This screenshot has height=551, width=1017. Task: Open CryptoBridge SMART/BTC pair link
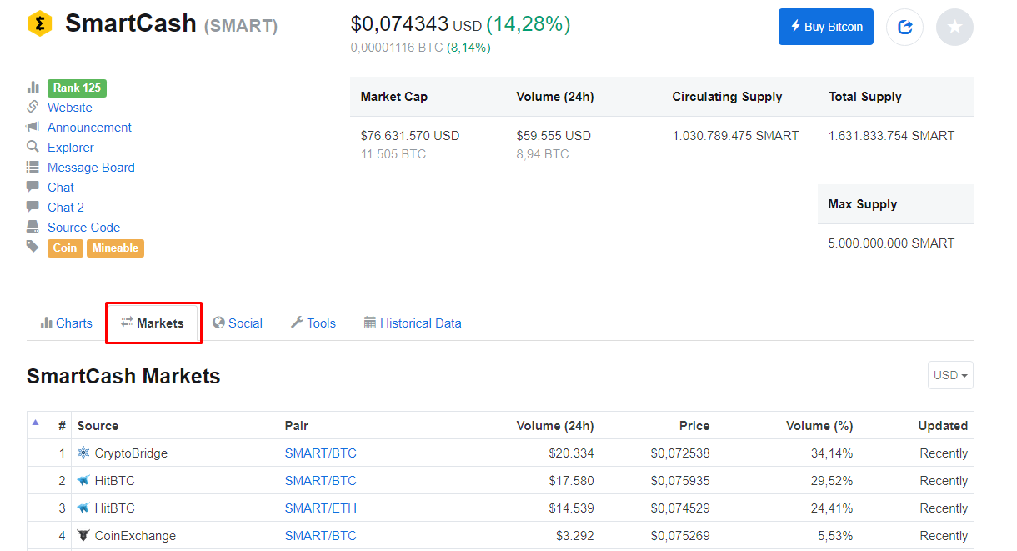[x=320, y=453]
